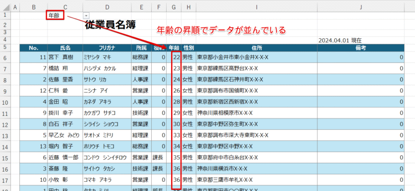Viewport: 415px width, 191px height.
Task: Select age cell 26
Action: coord(174,91)
